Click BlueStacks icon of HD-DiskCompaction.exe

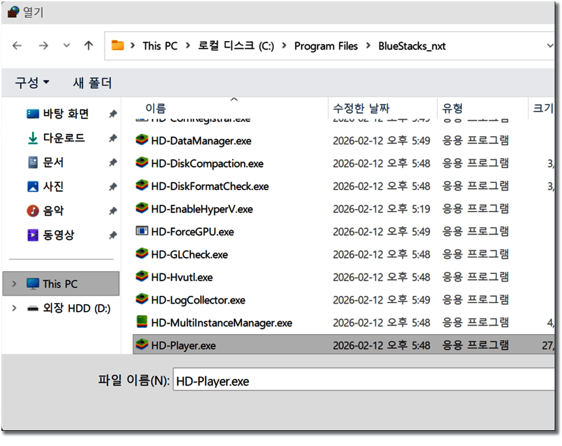point(142,162)
